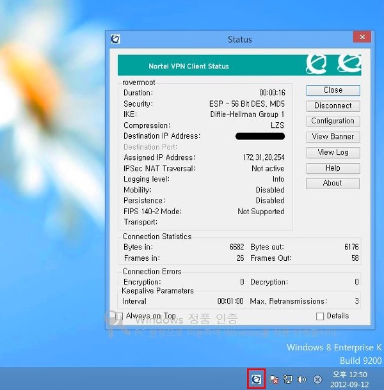Click the Mobility value Disabled
This screenshot has height=390, width=384.
pyautogui.click(x=270, y=190)
